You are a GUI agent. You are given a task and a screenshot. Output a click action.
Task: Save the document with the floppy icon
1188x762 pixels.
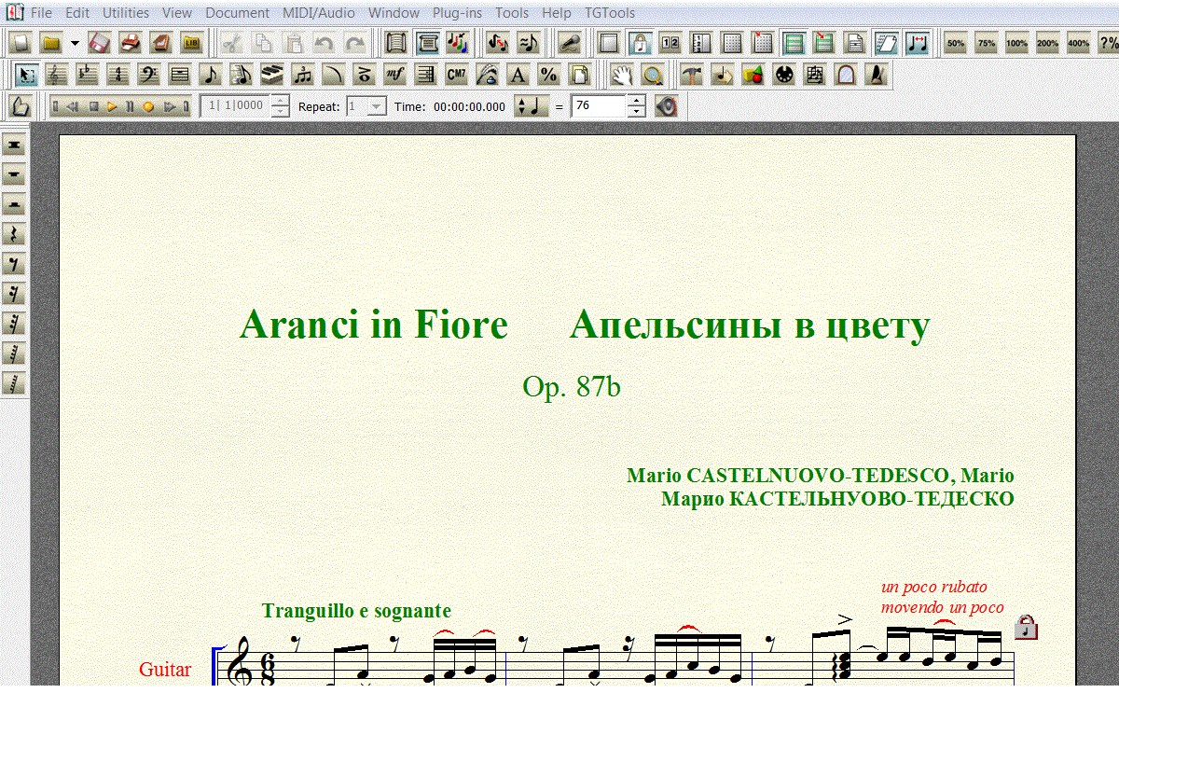pos(100,43)
